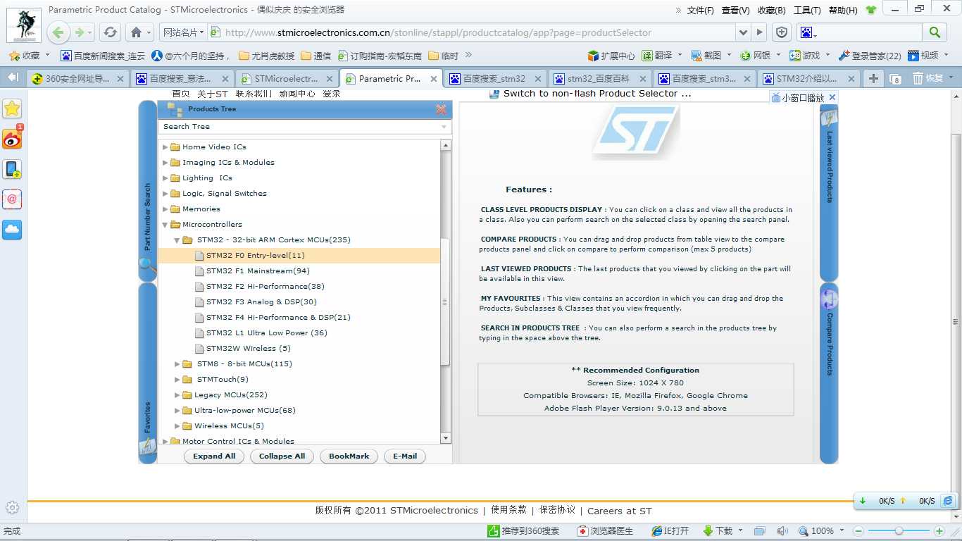Viewport: 962px width, 541px height.
Task: Open the 查看(V) menu
Action: point(735,10)
